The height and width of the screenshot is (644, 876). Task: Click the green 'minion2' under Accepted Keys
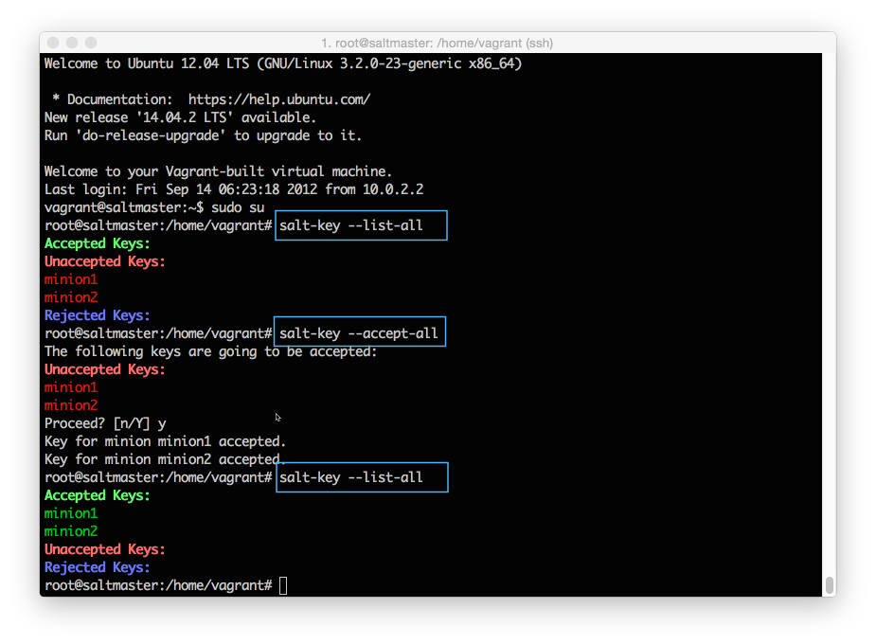coord(71,531)
